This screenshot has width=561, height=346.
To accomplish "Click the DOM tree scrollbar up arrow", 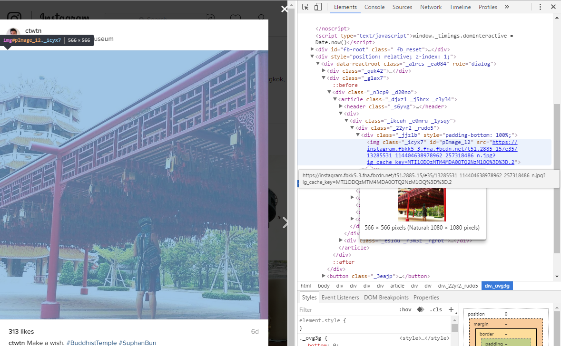I will point(557,17).
